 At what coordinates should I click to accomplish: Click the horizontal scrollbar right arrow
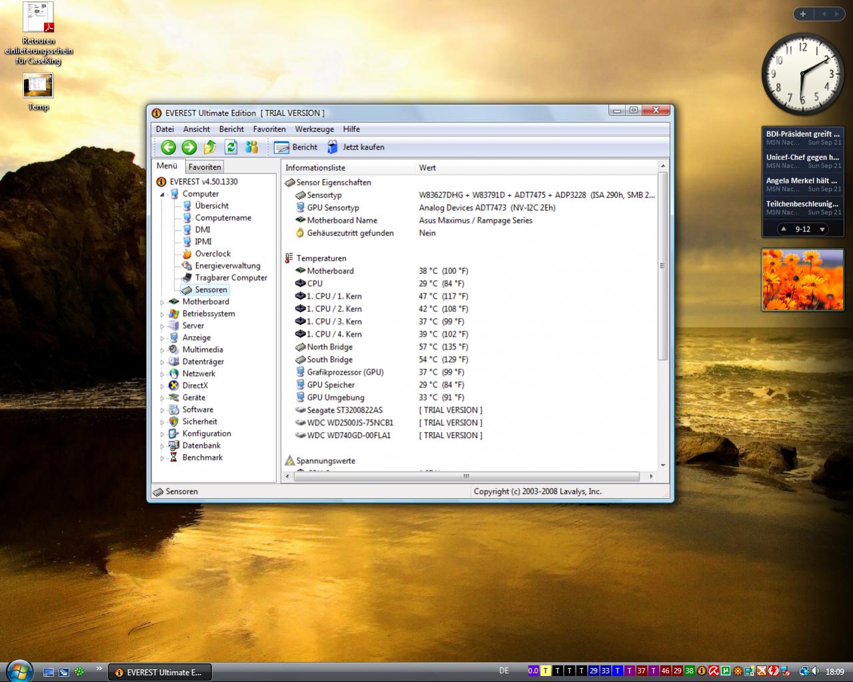[652, 476]
